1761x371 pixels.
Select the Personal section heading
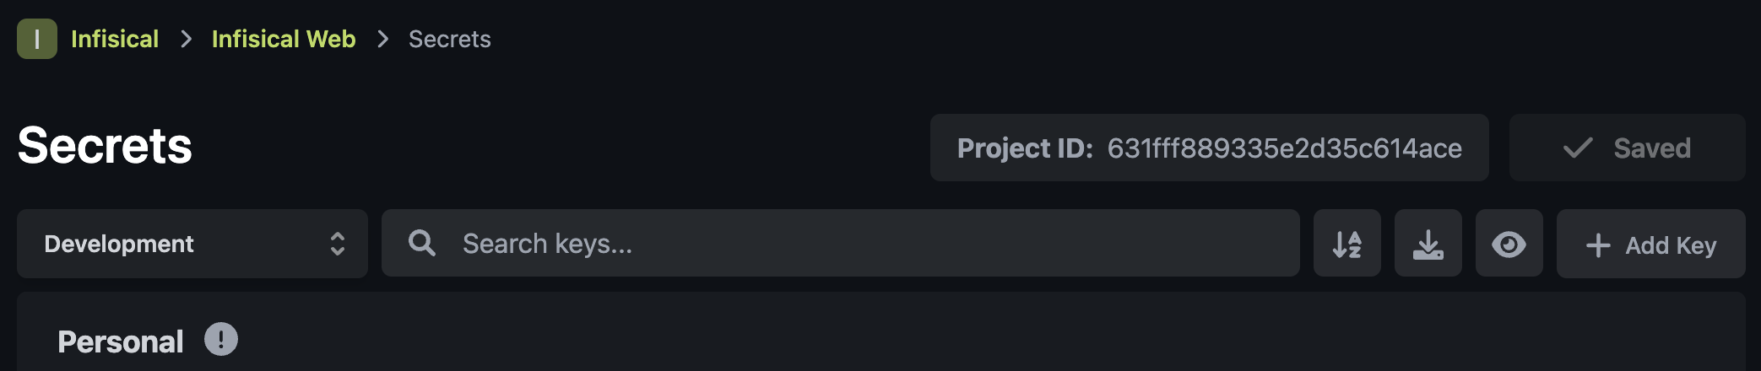pos(120,341)
